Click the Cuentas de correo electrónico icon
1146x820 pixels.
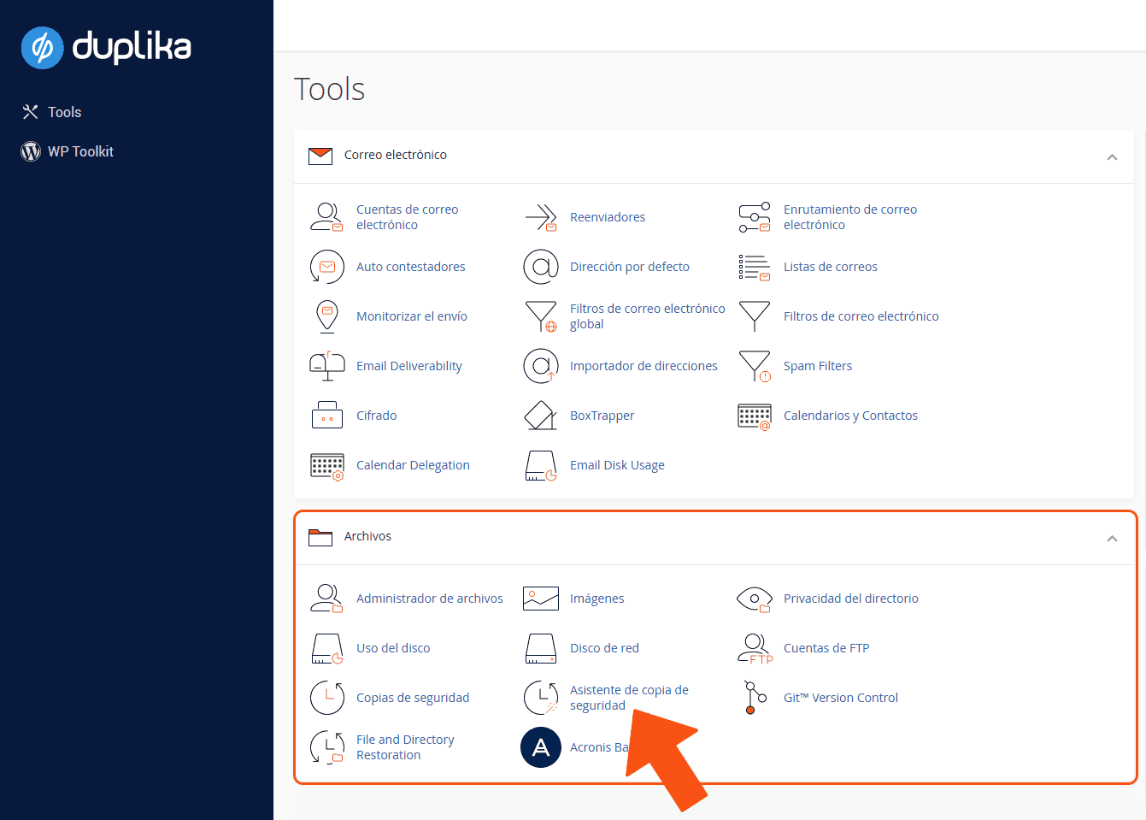tap(326, 217)
